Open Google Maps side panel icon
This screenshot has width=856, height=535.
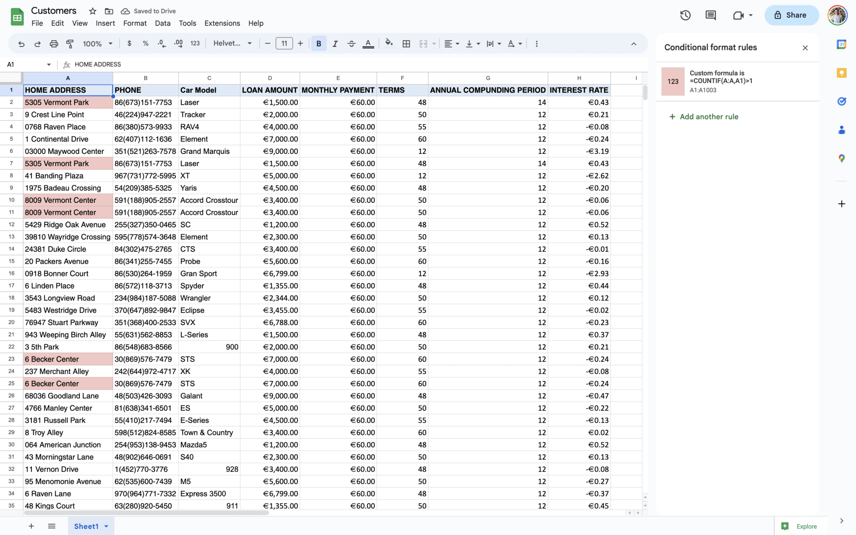[841, 158]
